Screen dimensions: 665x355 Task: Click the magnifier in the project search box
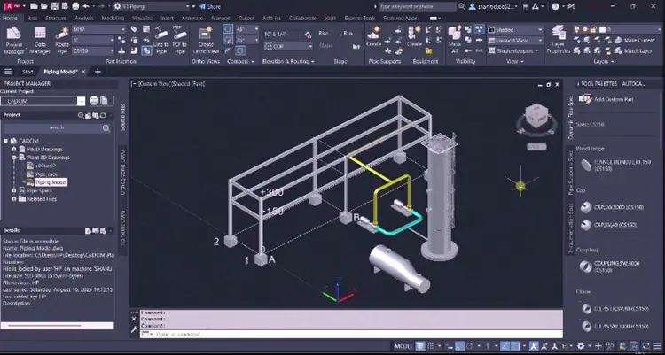click(106, 128)
